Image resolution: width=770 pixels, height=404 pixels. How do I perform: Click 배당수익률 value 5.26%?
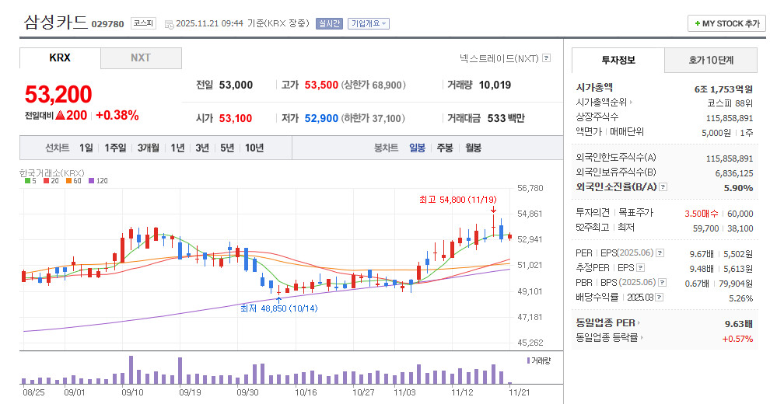pos(740,298)
